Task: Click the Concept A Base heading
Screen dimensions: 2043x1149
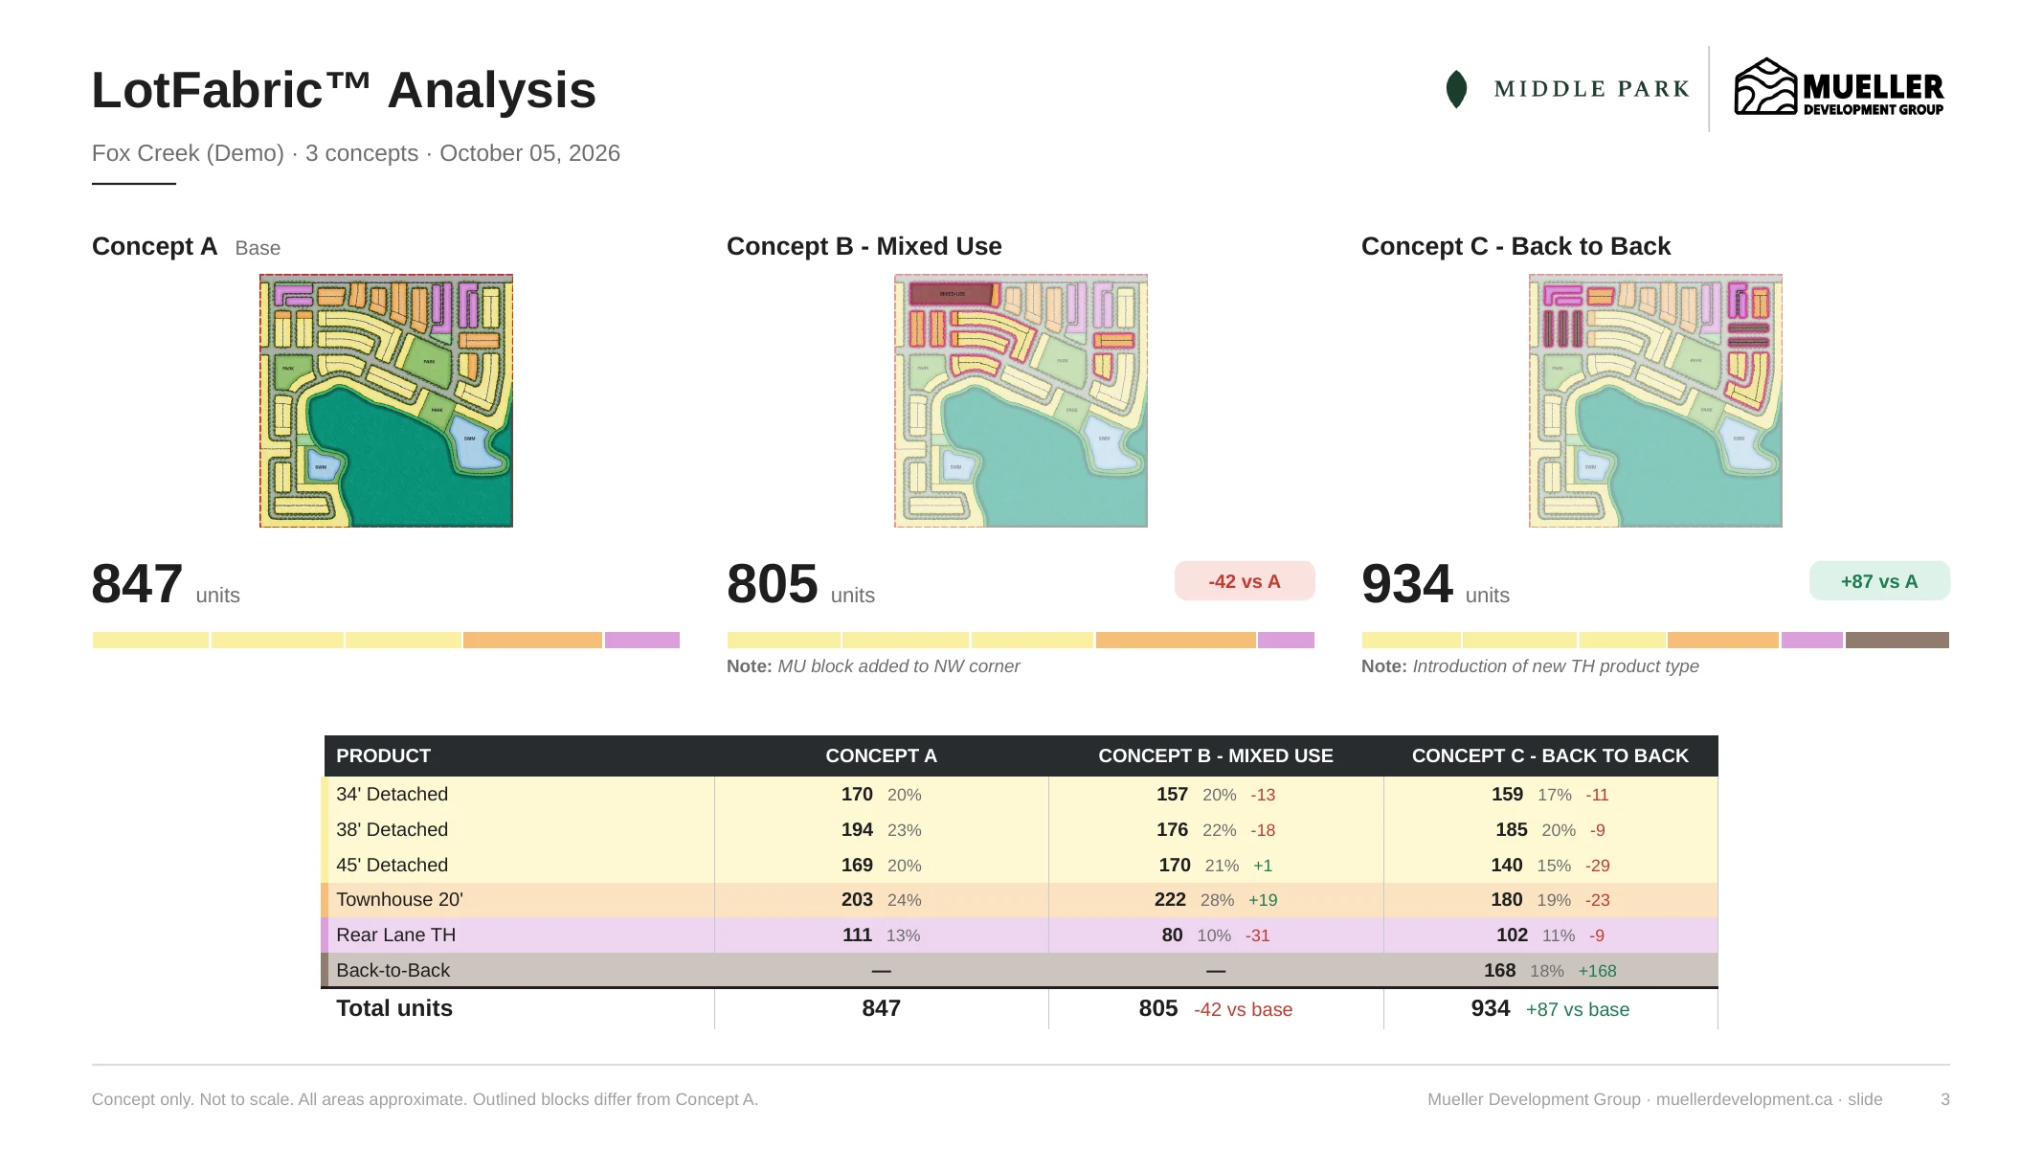Action: point(186,246)
